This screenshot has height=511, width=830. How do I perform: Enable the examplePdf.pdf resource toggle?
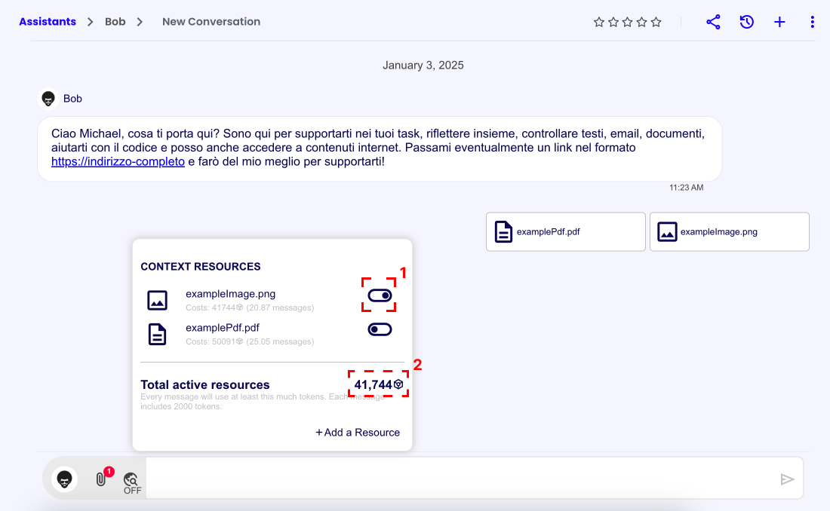380,329
